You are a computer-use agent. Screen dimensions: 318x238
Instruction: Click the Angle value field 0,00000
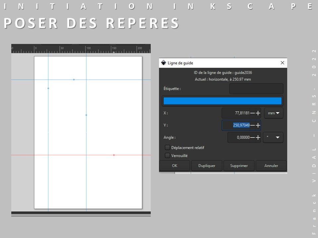[x=239, y=138]
